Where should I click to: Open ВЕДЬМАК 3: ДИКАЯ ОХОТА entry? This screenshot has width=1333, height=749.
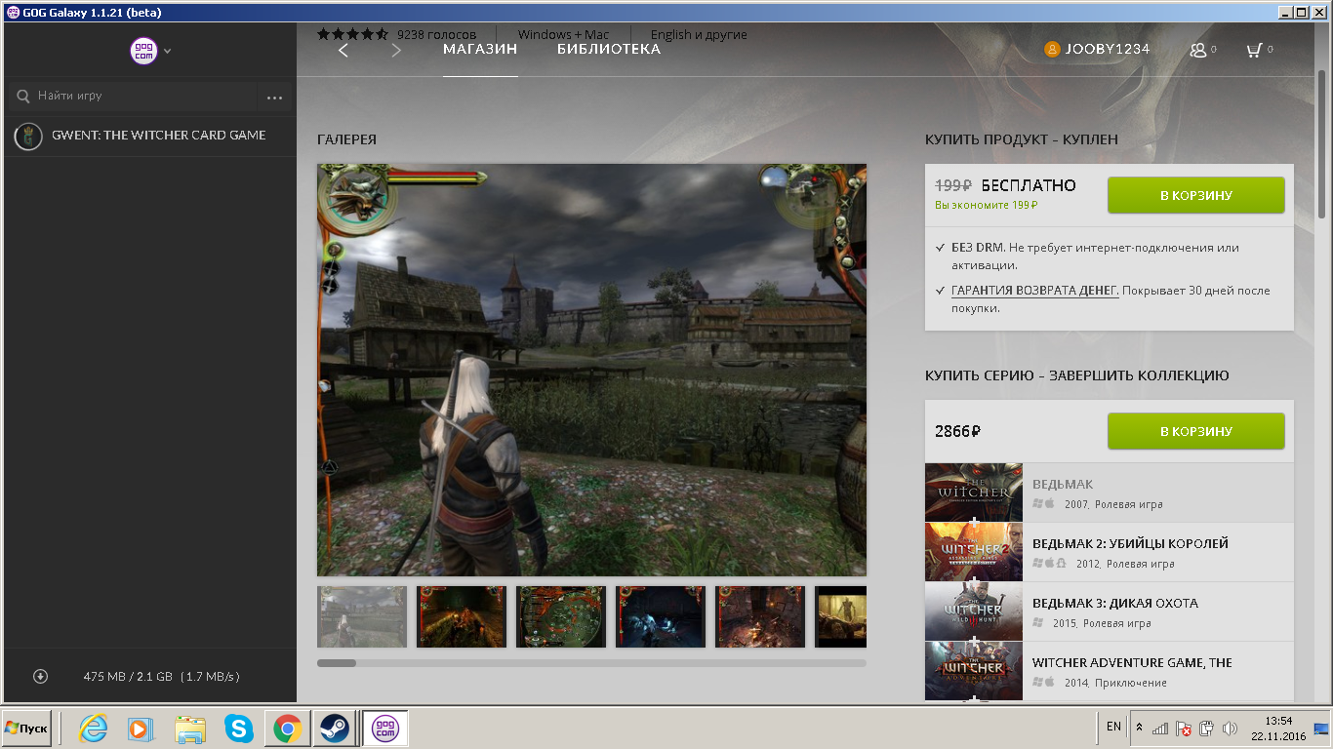click(x=1109, y=611)
